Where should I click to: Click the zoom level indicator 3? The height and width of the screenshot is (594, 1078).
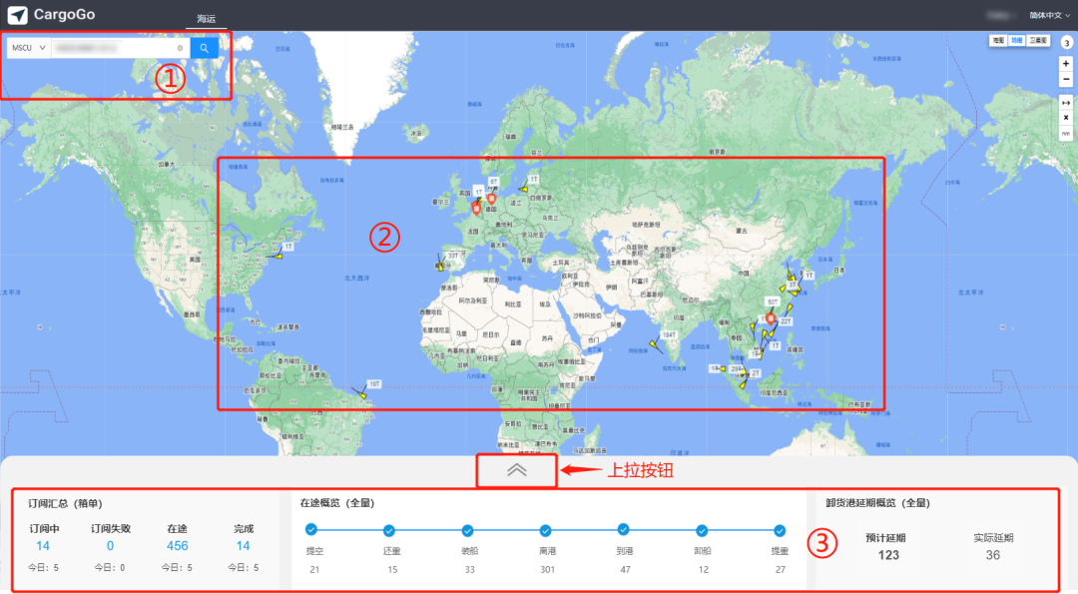coord(1066,43)
